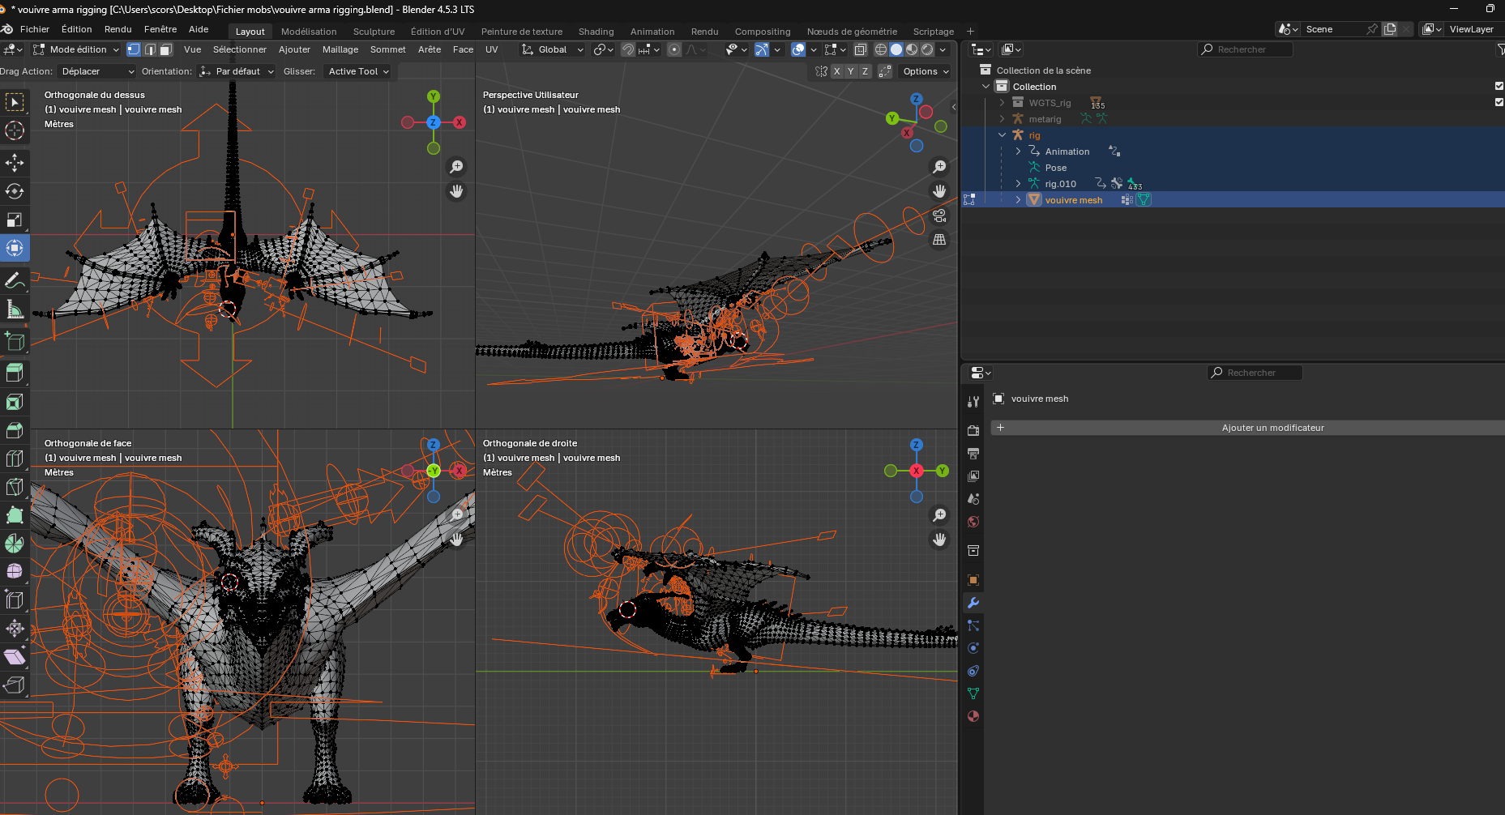Open the Maillage menu

click(340, 49)
